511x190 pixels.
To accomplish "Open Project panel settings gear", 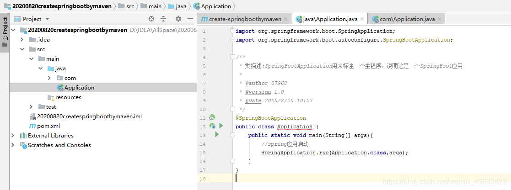I will [x=178, y=19].
